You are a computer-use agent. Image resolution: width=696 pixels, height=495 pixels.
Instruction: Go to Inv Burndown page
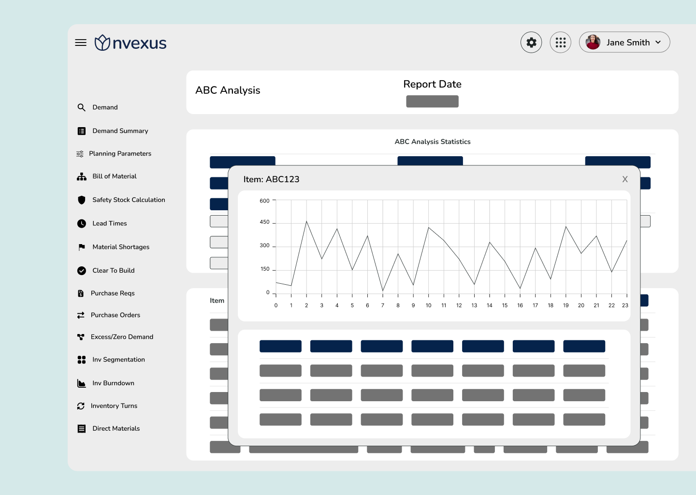(113, 383)
